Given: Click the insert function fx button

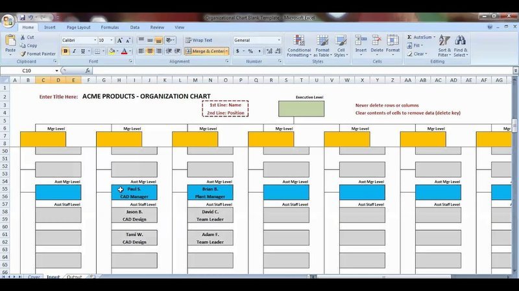Looking at the screenshot, I should click(x=88, y=70).
